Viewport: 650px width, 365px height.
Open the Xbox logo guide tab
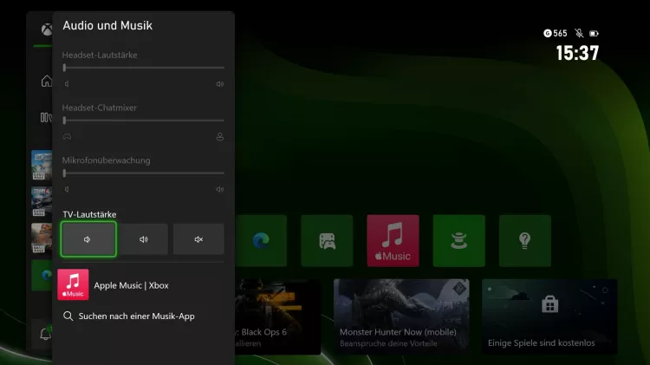pyautogui.click(x=47, y=29)
